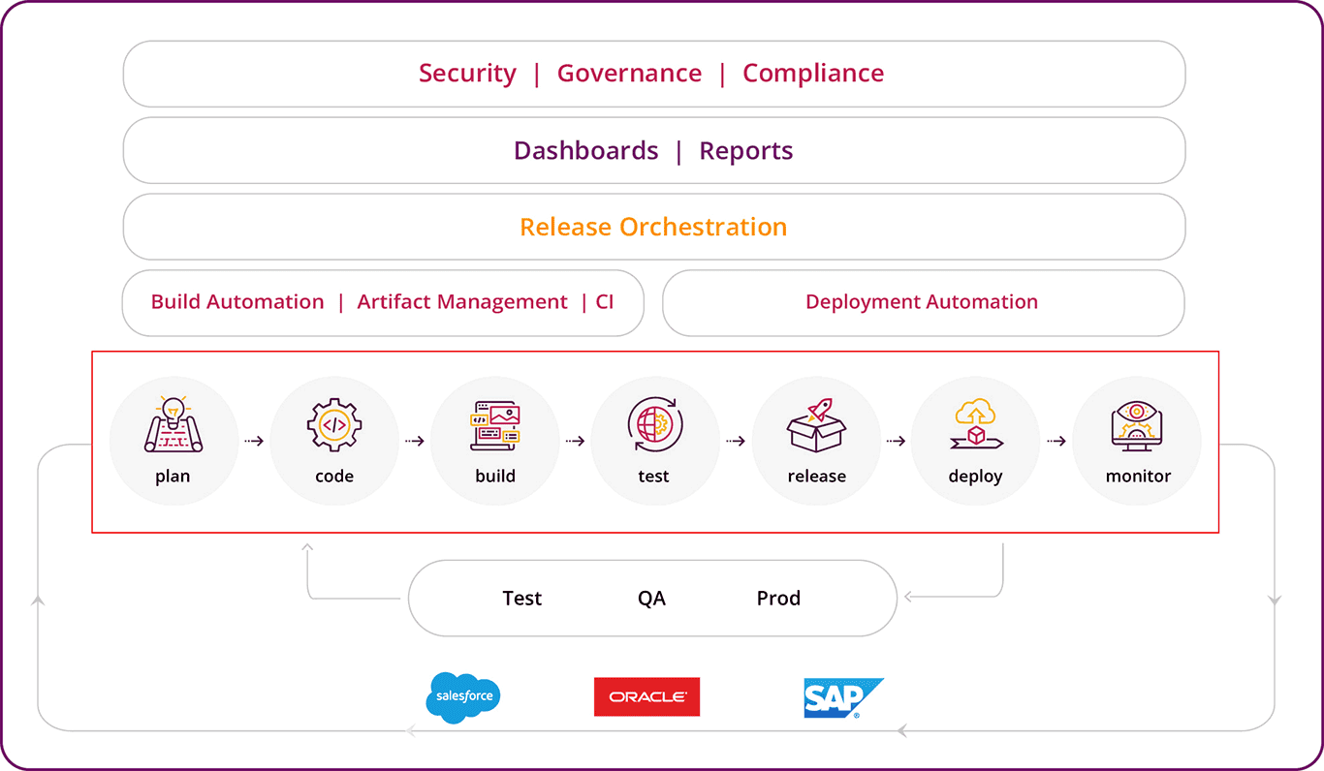This screenshot has height=771, width=1324.
Task: Click the release rocket box icon
Action: [x=816, y=425]
